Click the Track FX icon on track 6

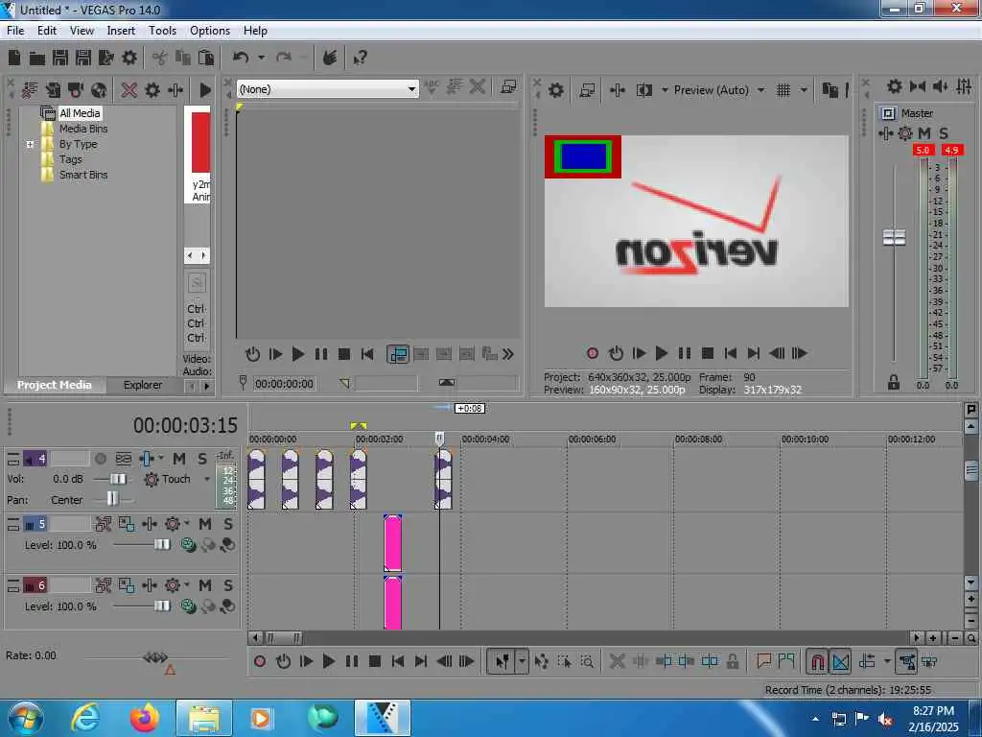[x=150, y=585]
